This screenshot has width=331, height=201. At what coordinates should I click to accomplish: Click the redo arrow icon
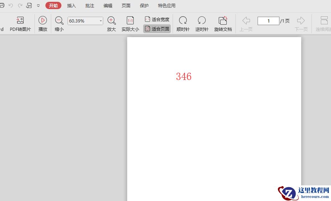click(20, 5)
